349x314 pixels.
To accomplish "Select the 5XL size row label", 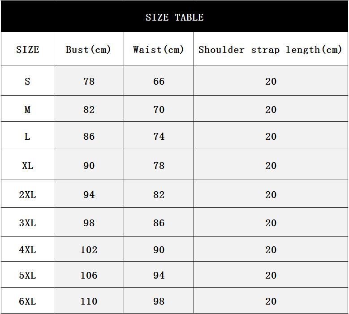I will tap(27, 275).
